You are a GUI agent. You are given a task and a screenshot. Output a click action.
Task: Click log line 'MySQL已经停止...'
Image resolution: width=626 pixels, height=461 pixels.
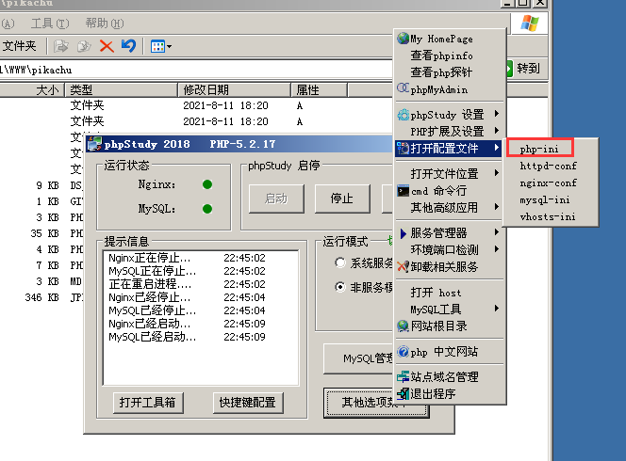tap(152, 310)
